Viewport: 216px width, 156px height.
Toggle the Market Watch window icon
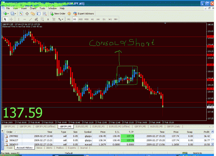coord(21,13)
